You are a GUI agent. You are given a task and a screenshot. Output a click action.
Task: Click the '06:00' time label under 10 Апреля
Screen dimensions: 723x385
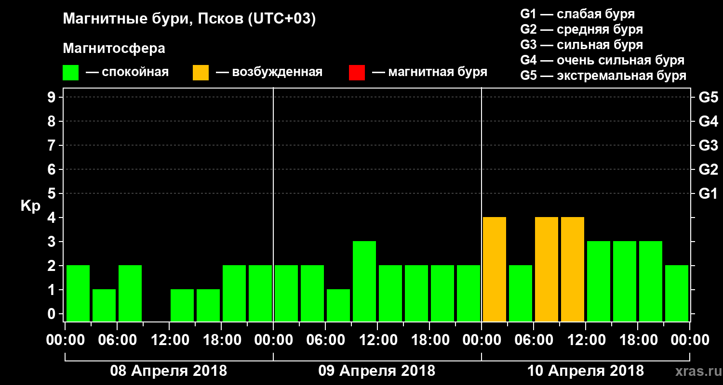[x=534, y=340]
